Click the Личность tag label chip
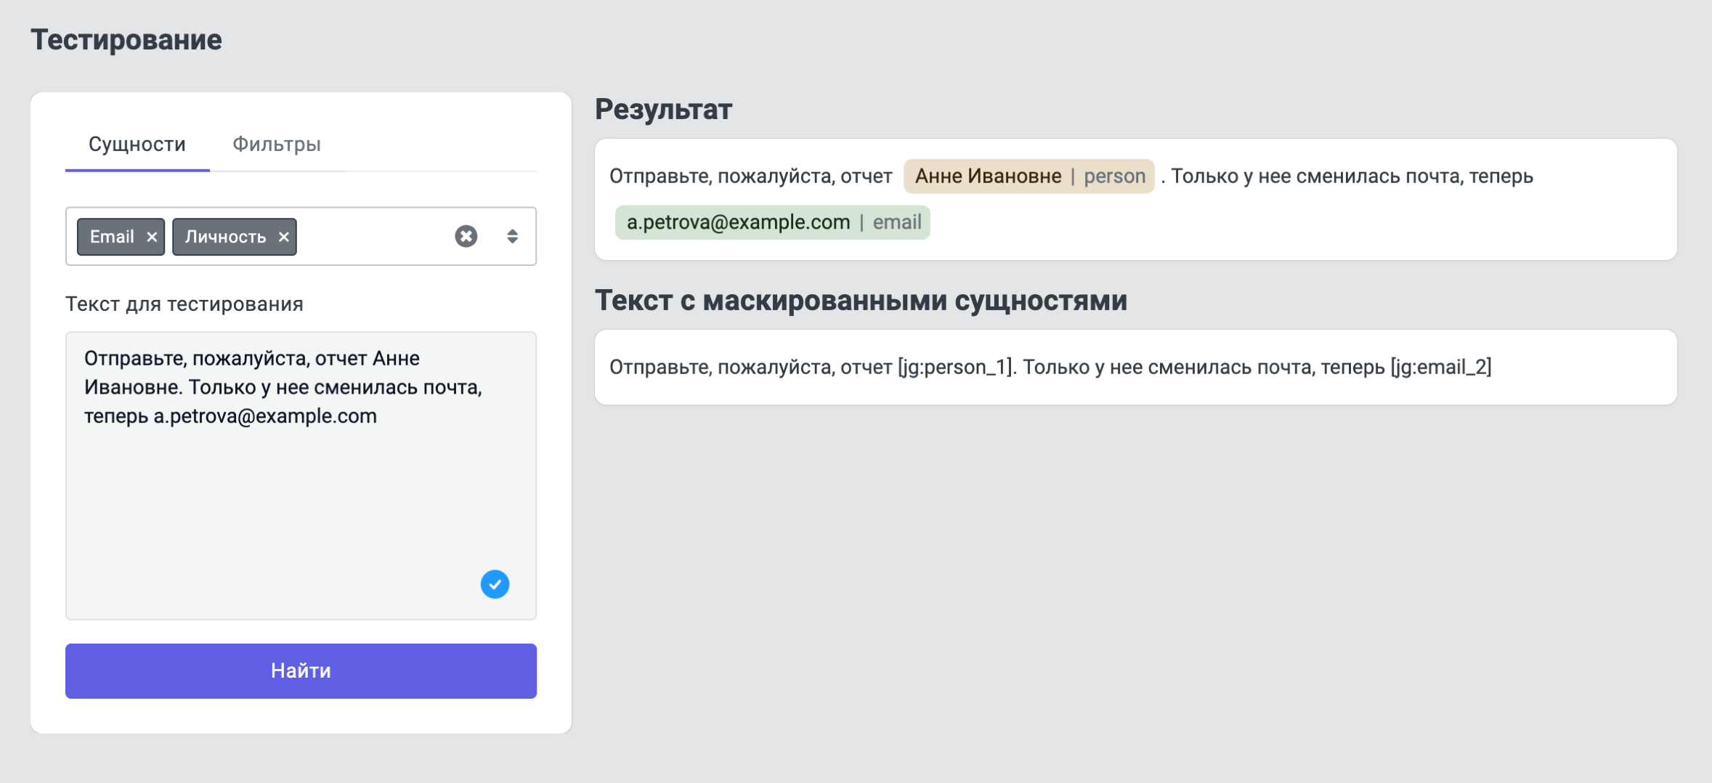 (225, 237)
